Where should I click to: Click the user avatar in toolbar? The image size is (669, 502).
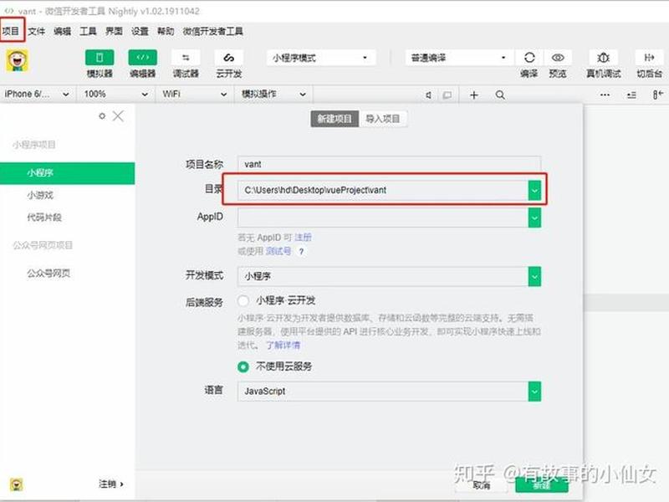[17, 60]
